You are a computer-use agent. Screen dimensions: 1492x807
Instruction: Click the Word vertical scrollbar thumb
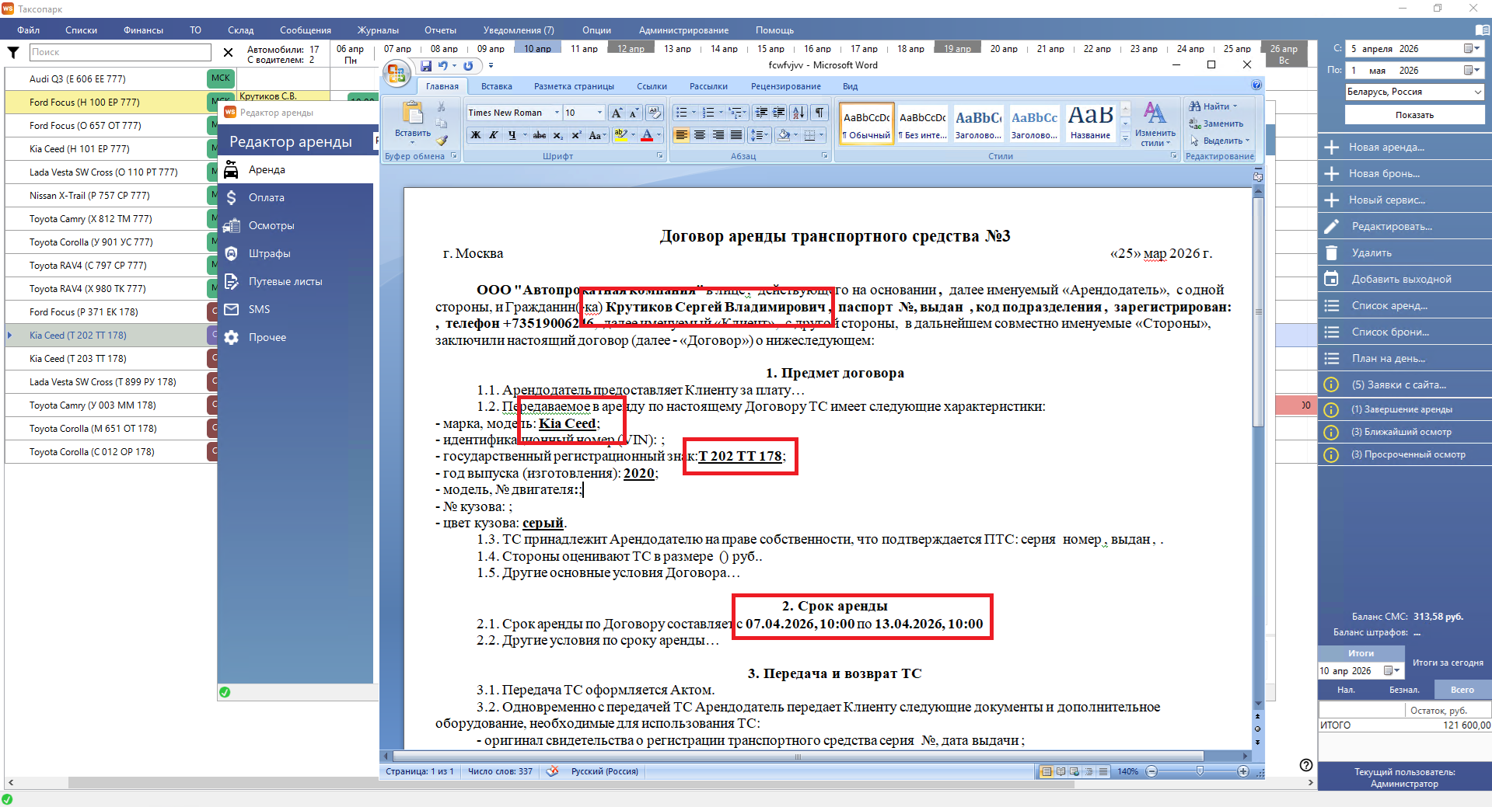[x=1257, y=312]
